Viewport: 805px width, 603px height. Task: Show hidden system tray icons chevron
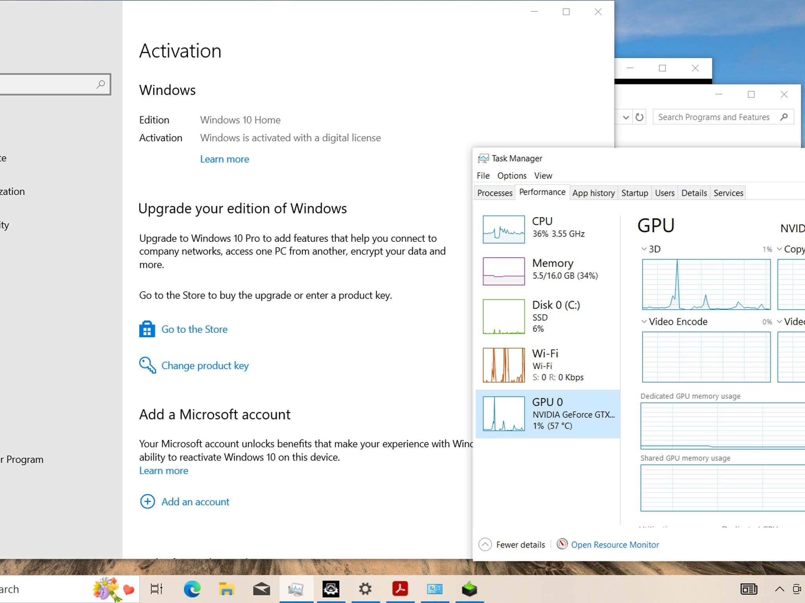coord(779,589)
